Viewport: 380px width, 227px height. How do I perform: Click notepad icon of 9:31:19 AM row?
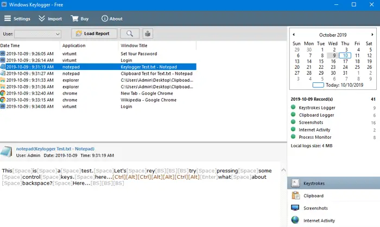tap(3, 67)
